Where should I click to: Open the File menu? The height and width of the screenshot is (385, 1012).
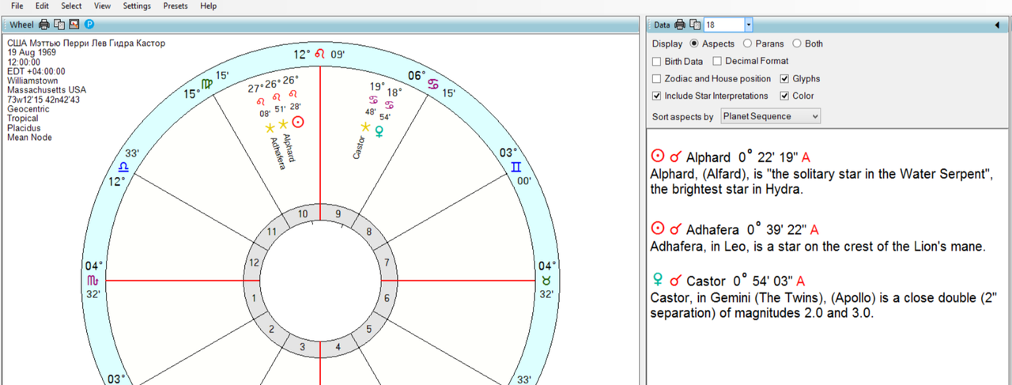(17, 6)
